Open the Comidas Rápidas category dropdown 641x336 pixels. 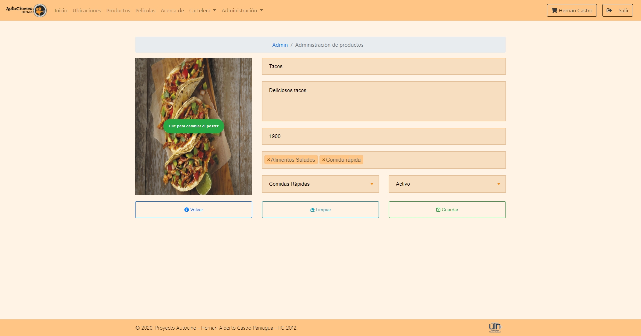point(320,184)
